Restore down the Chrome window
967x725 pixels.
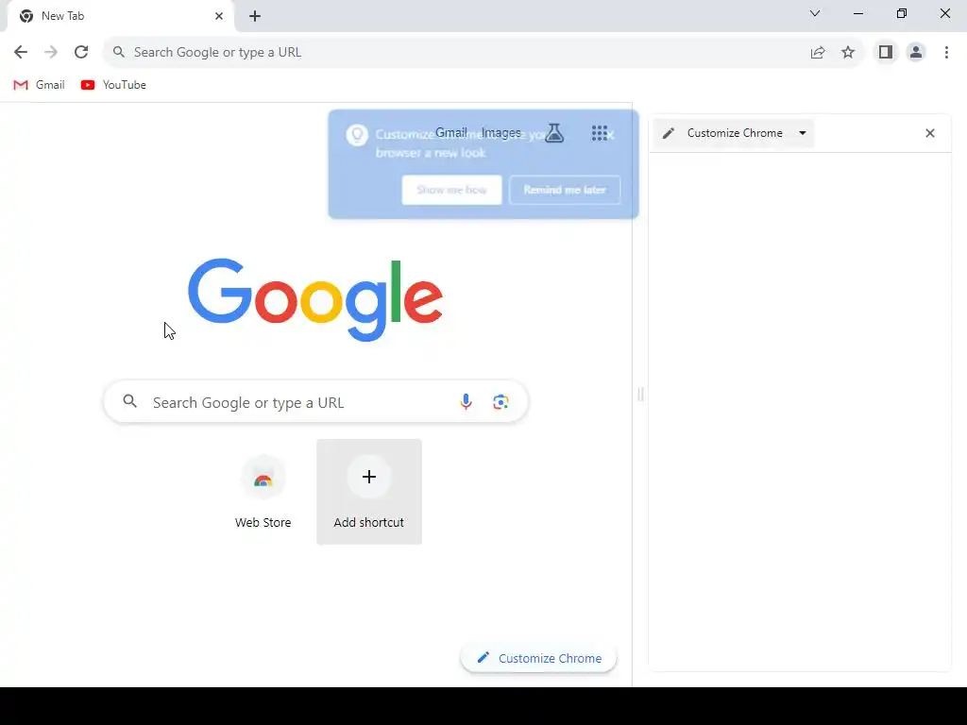[x=902, y=13]
